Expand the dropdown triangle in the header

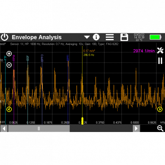[x=87, y=37]
